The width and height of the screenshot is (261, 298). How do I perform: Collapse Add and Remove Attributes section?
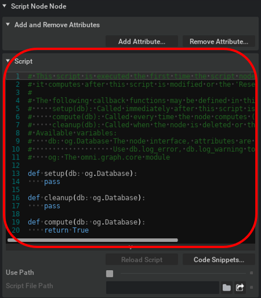(x=8, y=24)
